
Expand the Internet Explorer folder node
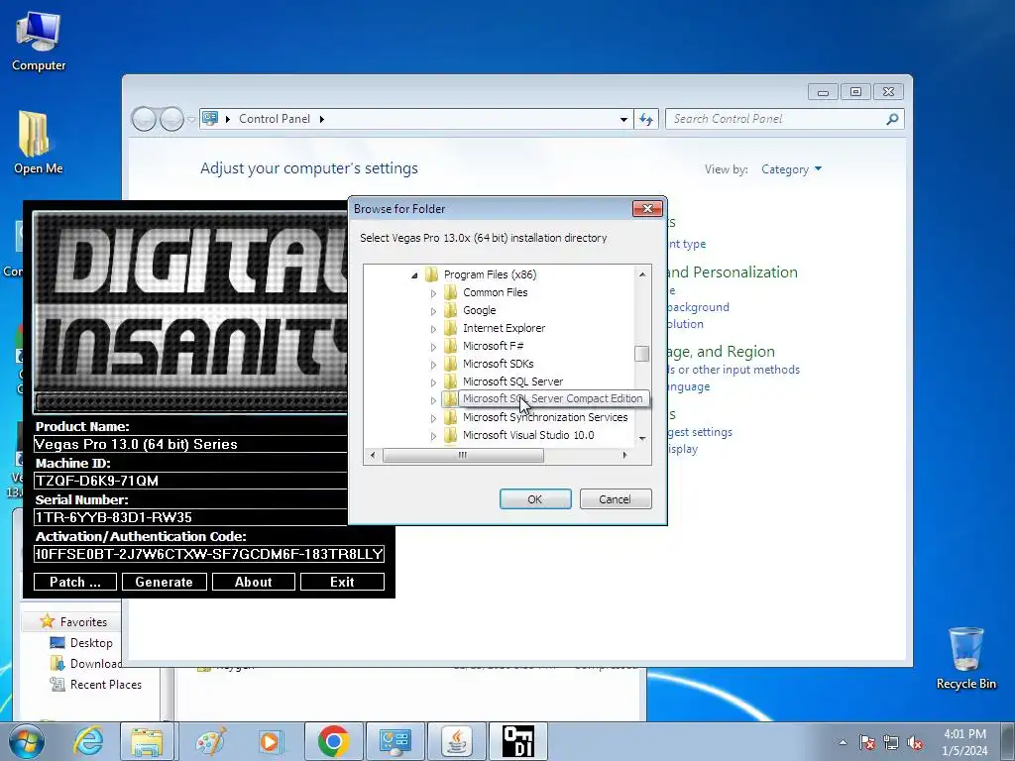(434, 329)
